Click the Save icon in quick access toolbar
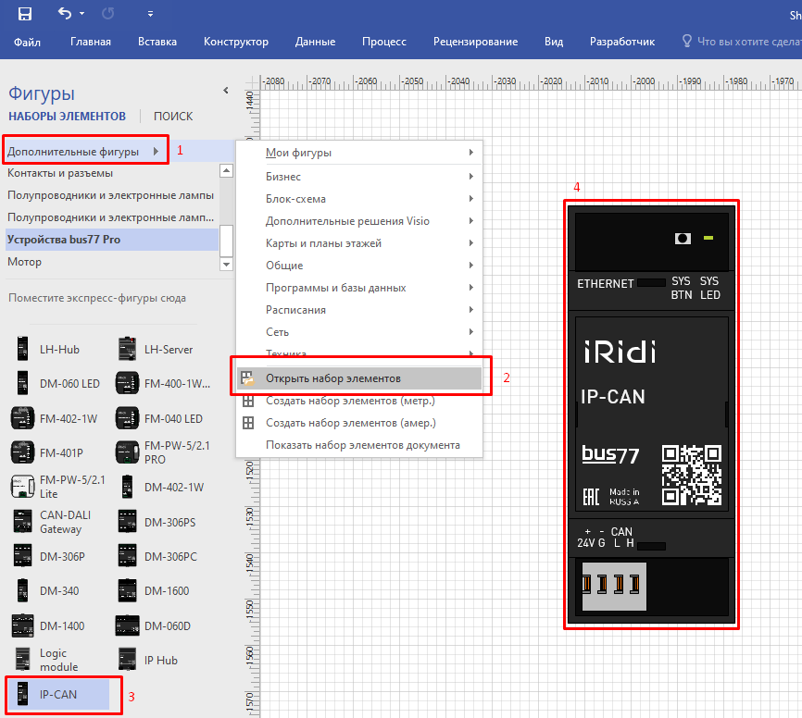802x718 pixels. click(x=23, y=13)
